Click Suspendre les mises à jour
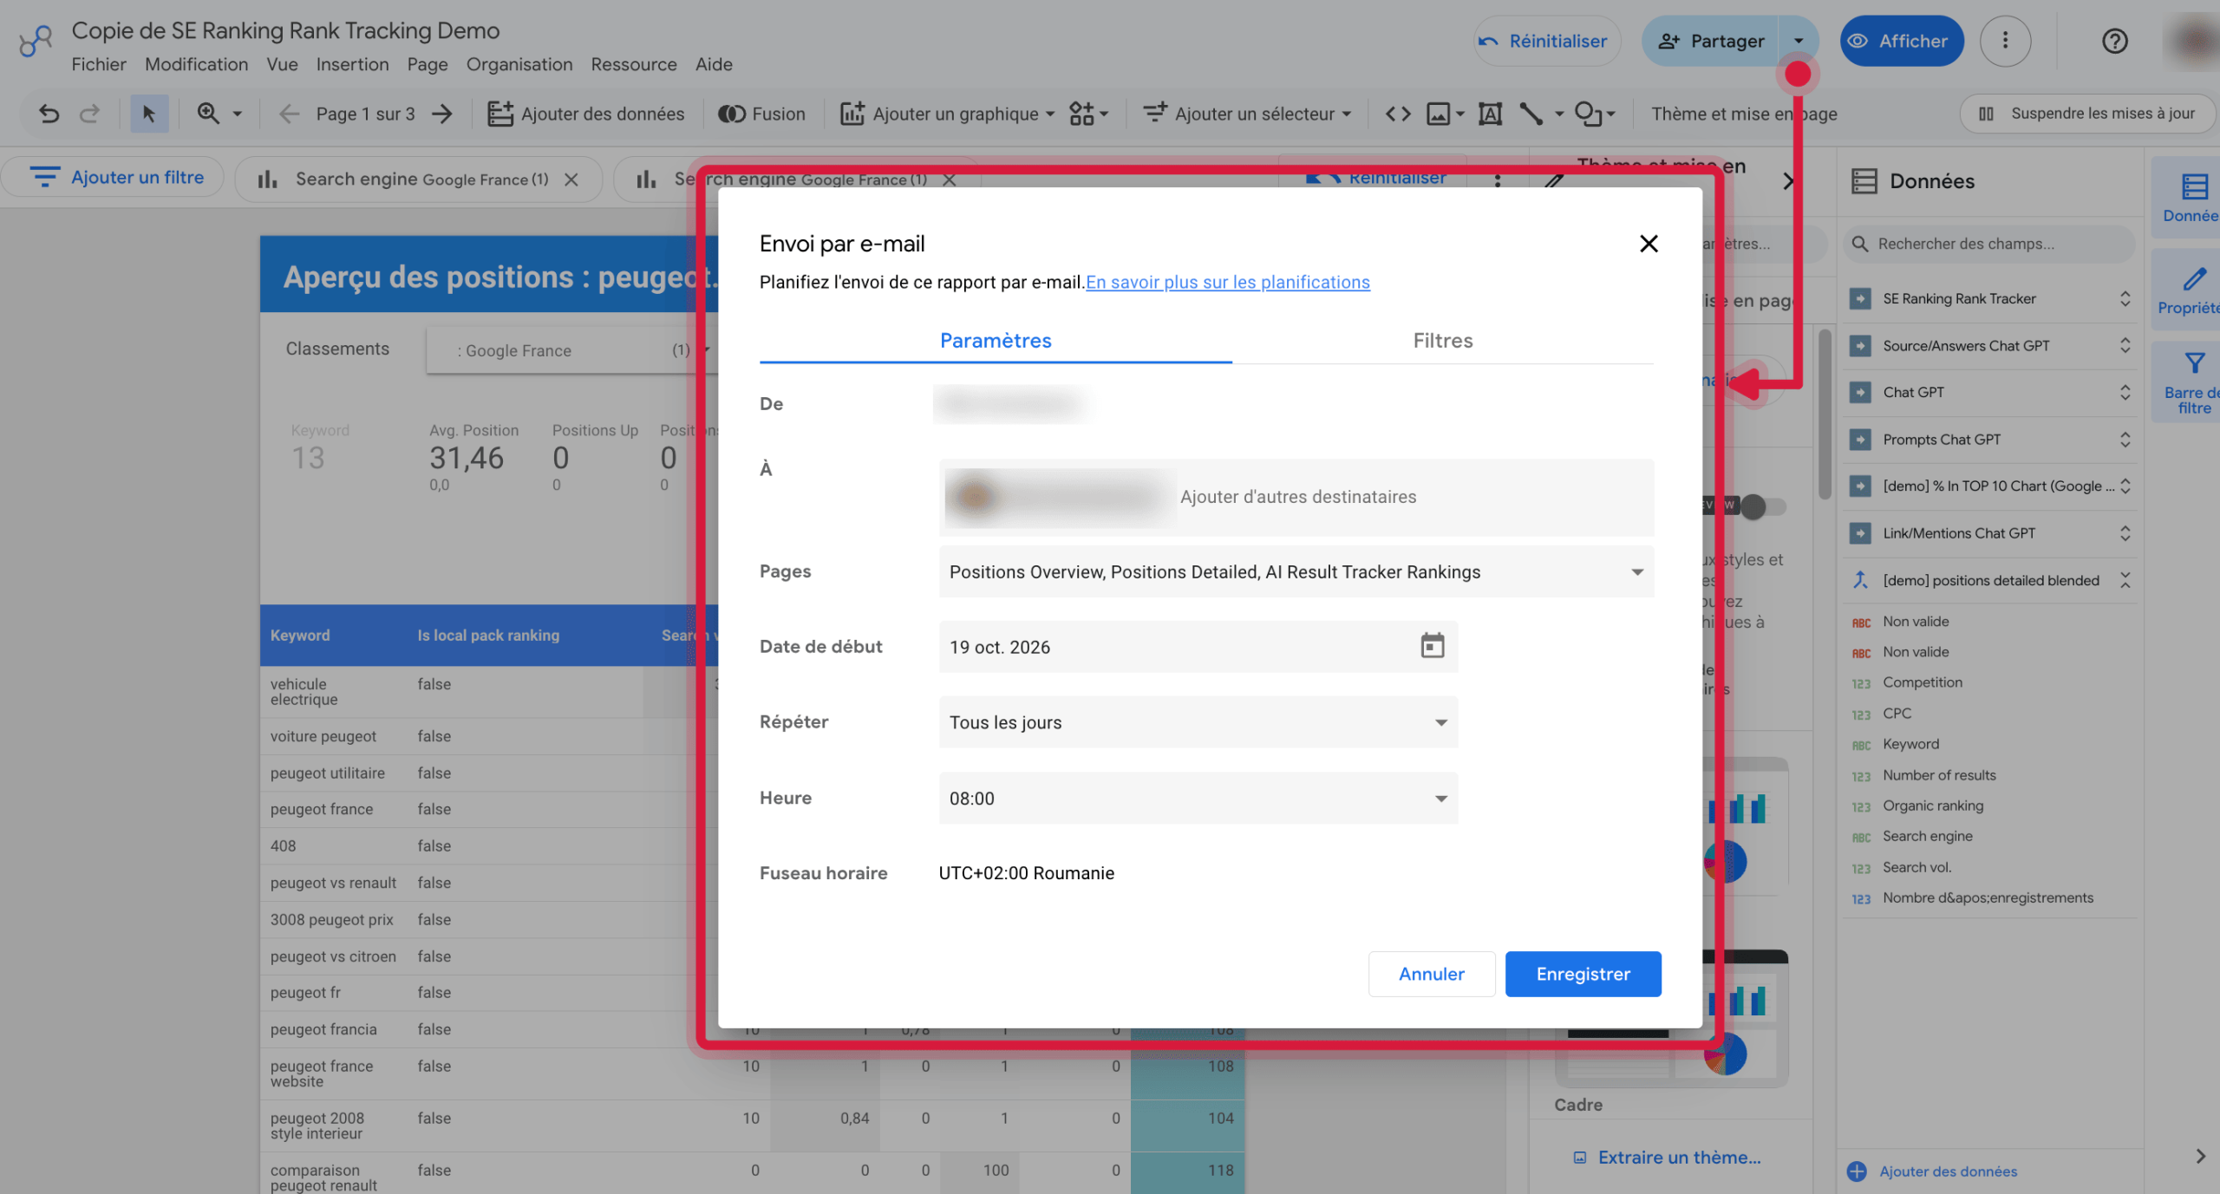 [x=2087, y=114]
